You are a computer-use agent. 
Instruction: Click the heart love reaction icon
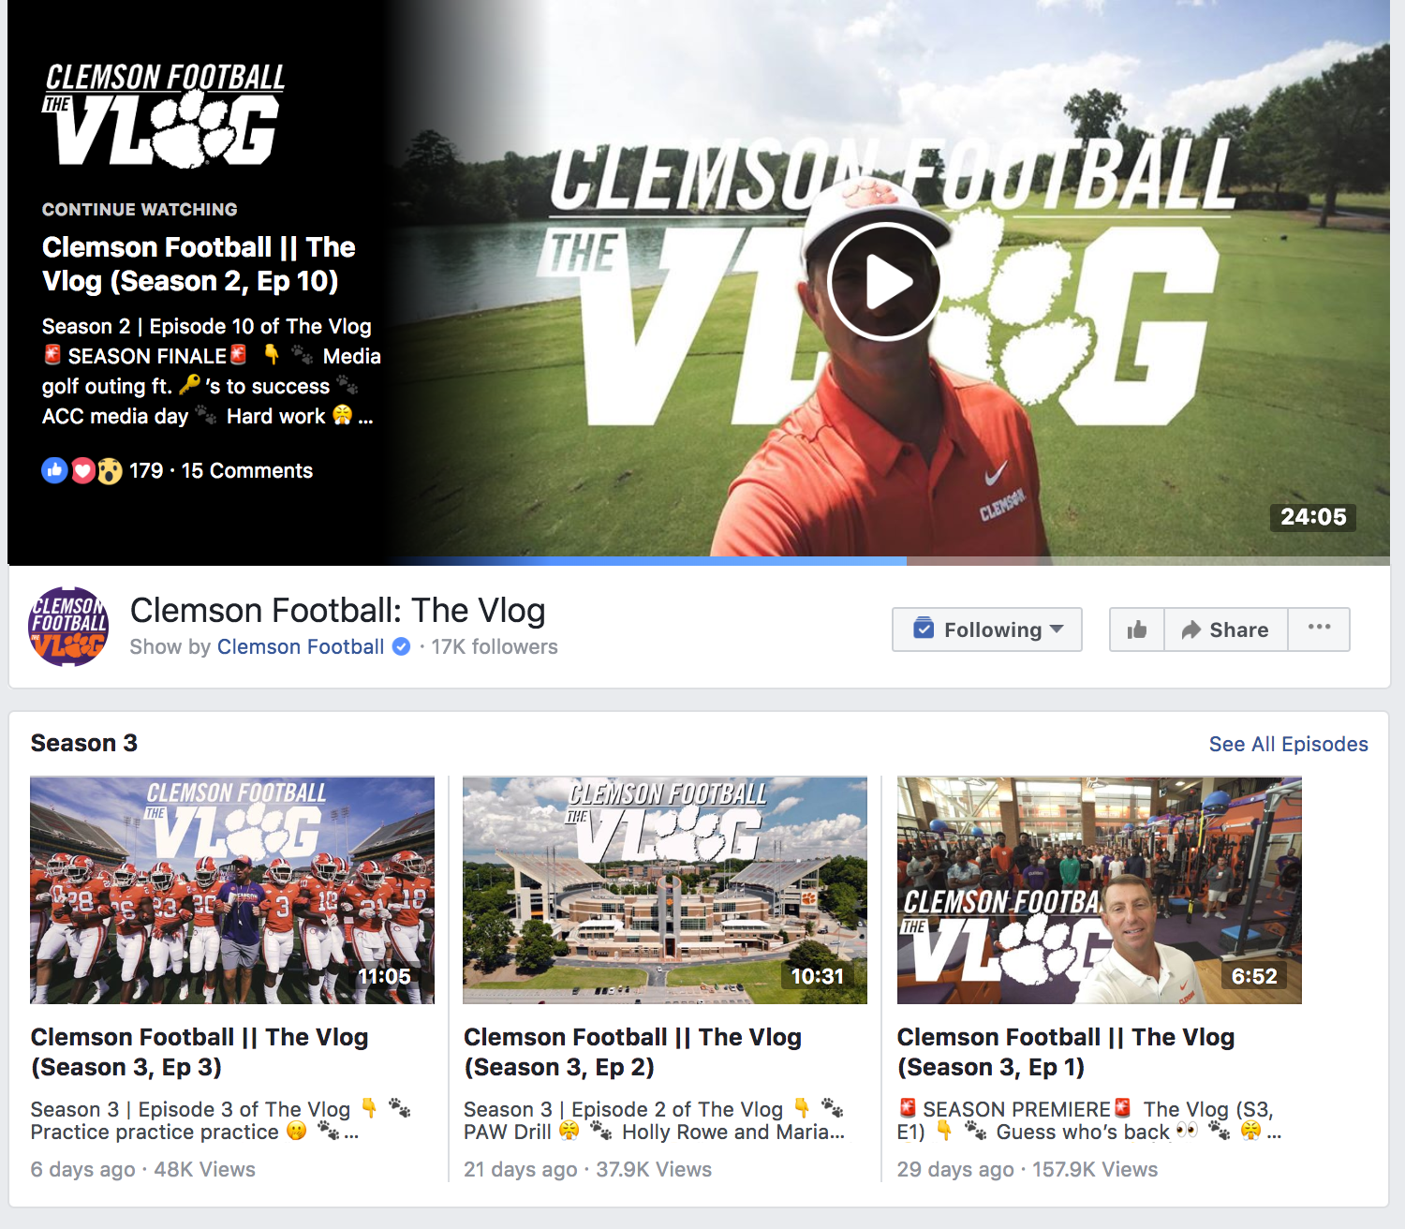tap(82, 471)
